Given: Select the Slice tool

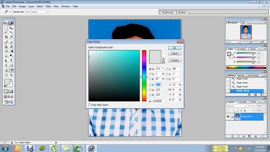Looking at the screenshot, I should coord(11,37).
